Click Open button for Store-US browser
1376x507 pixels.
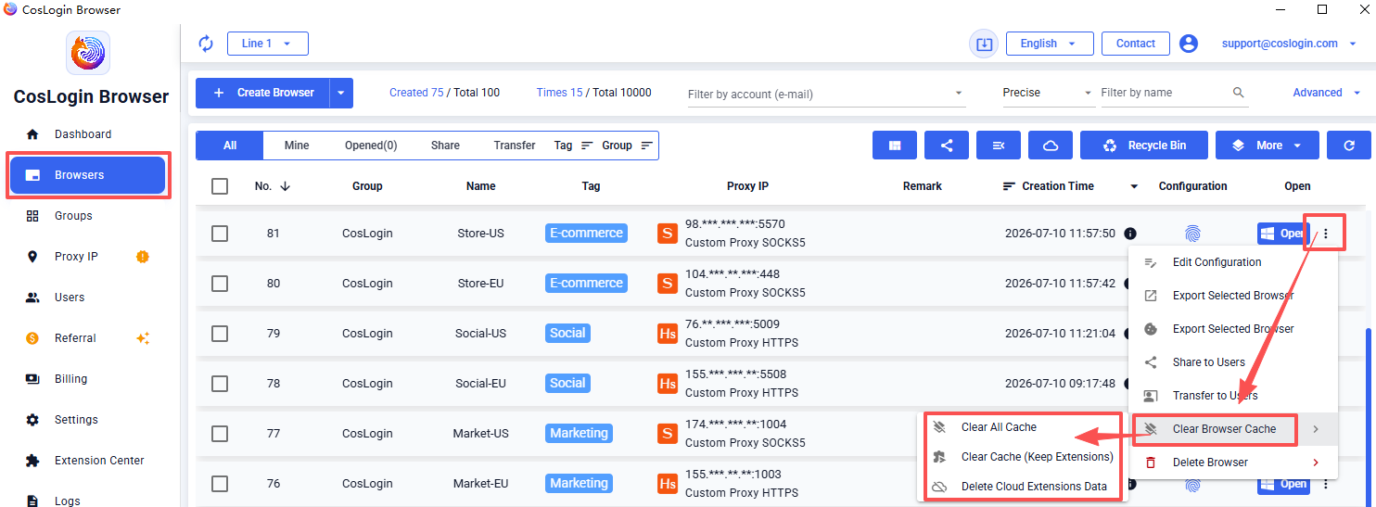(1282, 234)
